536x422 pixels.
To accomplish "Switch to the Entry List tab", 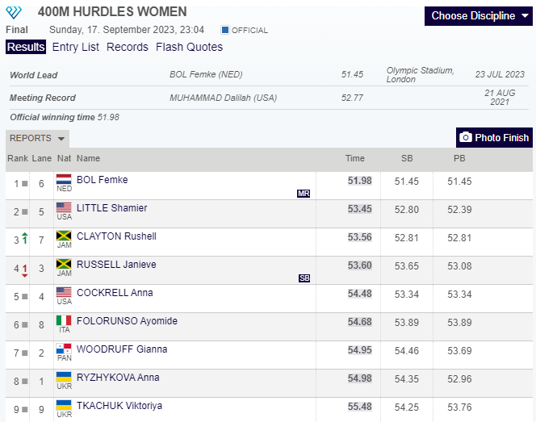I will point(76,47).
